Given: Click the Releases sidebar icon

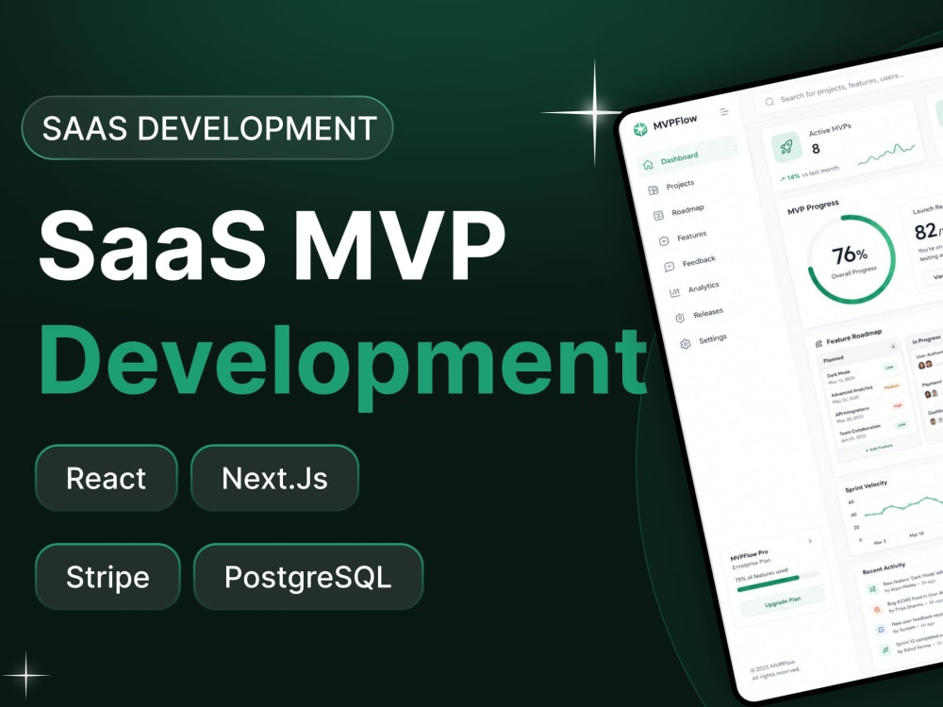Looking at the screenshot, I should (680, 318).
